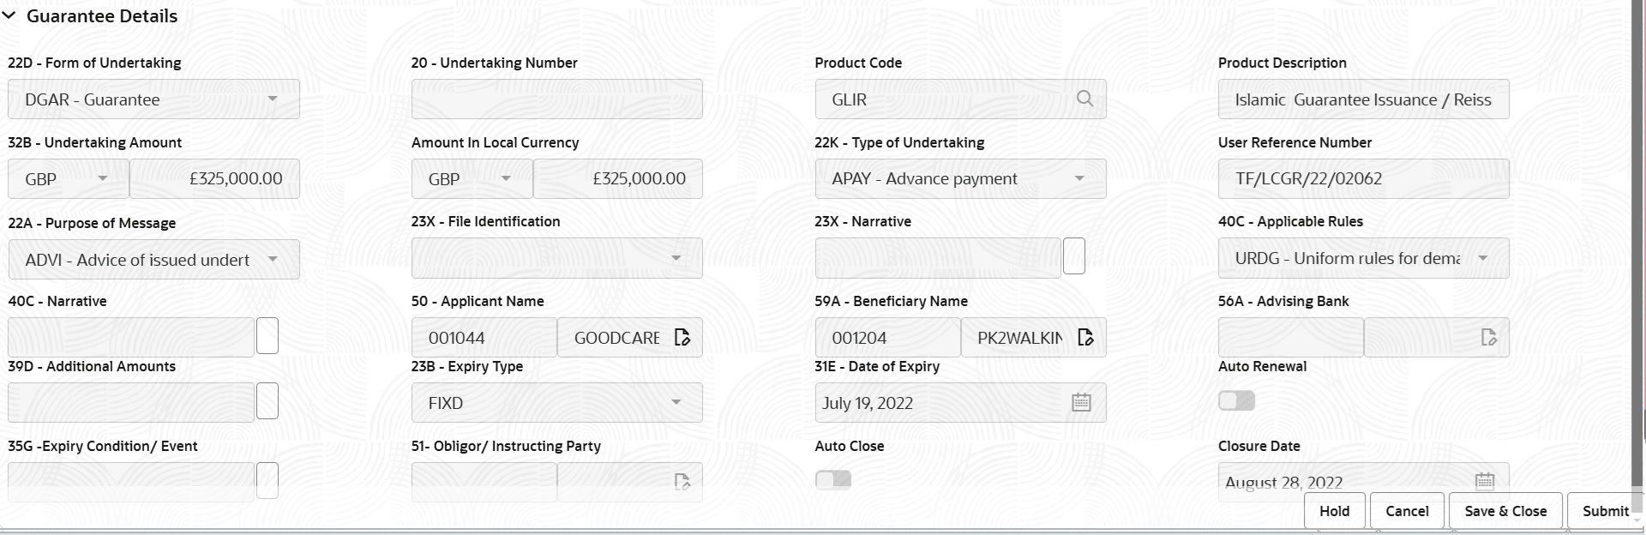Open the Date of Expiry calendar picker
This screenshot has width=1646, height=535.
(1080, 401)
